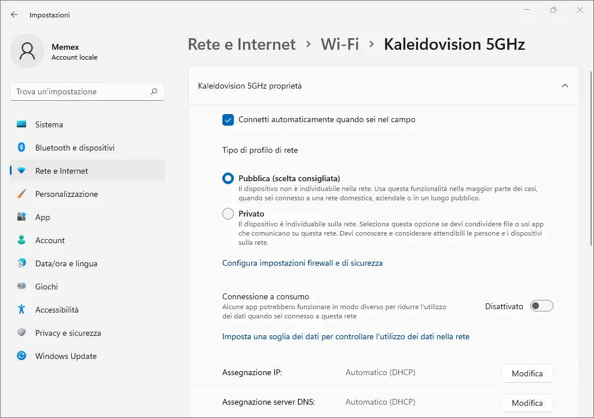The width and height of the screenshot is (594, 418).
Task: Select the Pubblica network profile radio button
Action: click(228, 178)
